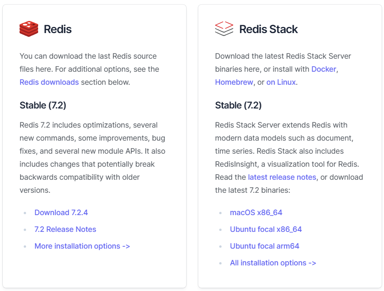Download Ubuntu focal x86_64 binary
Viewport: 384px width, 291px height.
click(x=266, y=229)
